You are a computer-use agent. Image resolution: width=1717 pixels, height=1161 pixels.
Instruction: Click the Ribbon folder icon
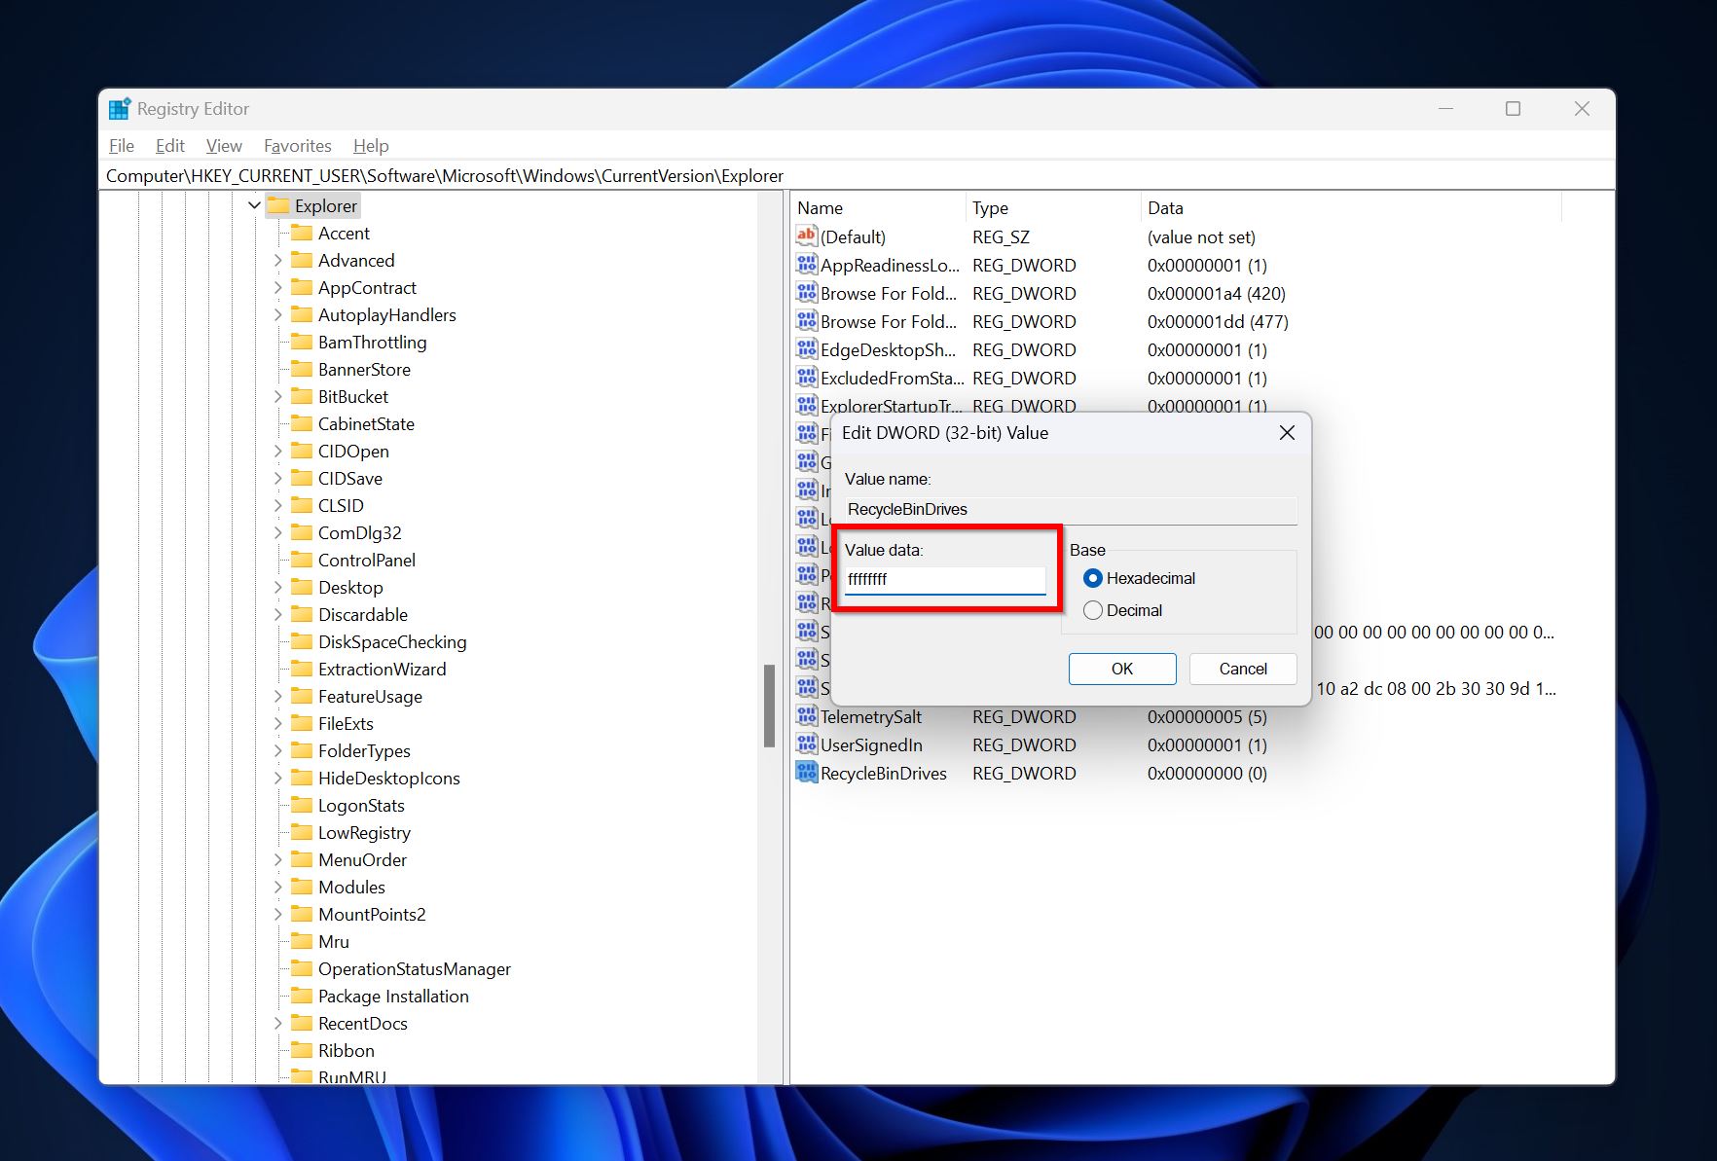302,1050
